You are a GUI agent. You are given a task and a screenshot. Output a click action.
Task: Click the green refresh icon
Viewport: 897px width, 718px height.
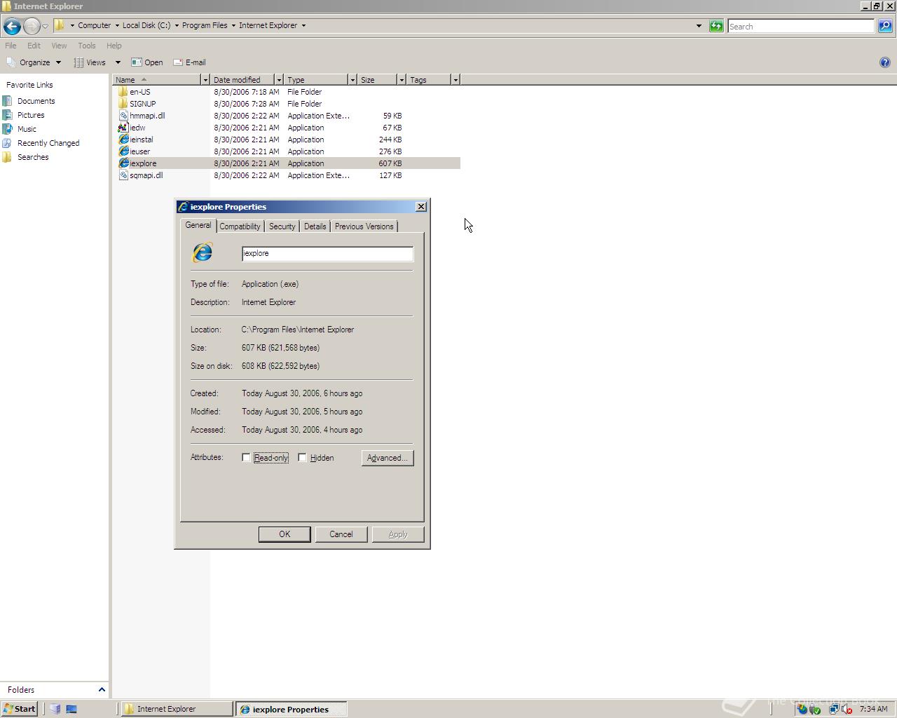pyautogui.click(x=716, y=26)
